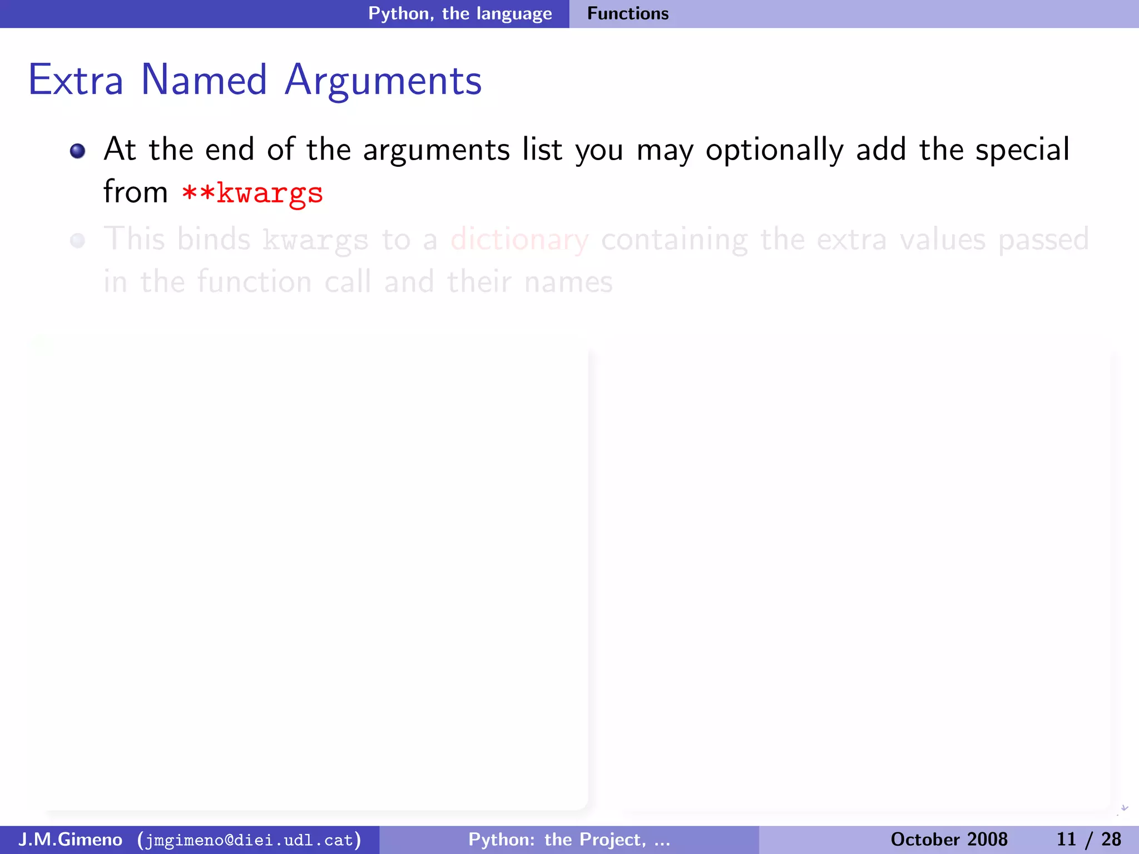Image resolution: width=1139 pixels, height=854 pixels.
Task: Click the email jmgimeno@diei.udl.cat in footer
Action: tap(249, 840)
